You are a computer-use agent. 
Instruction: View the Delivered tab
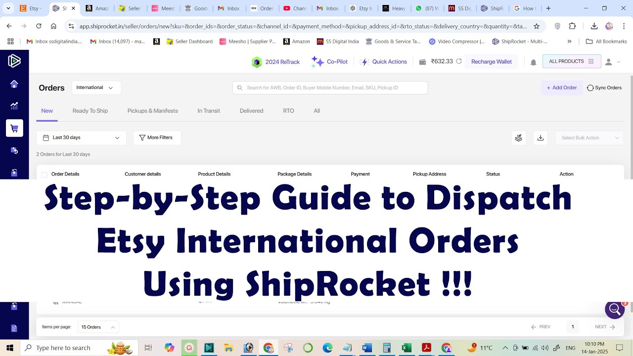(251, 111)
